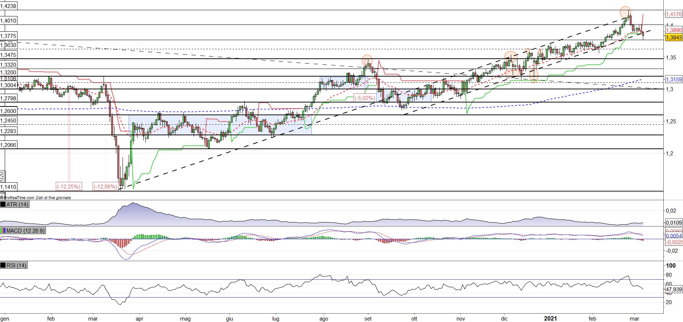Click the ATR axis value 0,02

click(x=671, y=211)
